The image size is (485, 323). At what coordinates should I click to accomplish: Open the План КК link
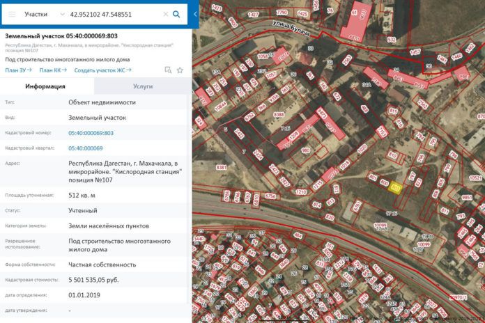(53, 70)
